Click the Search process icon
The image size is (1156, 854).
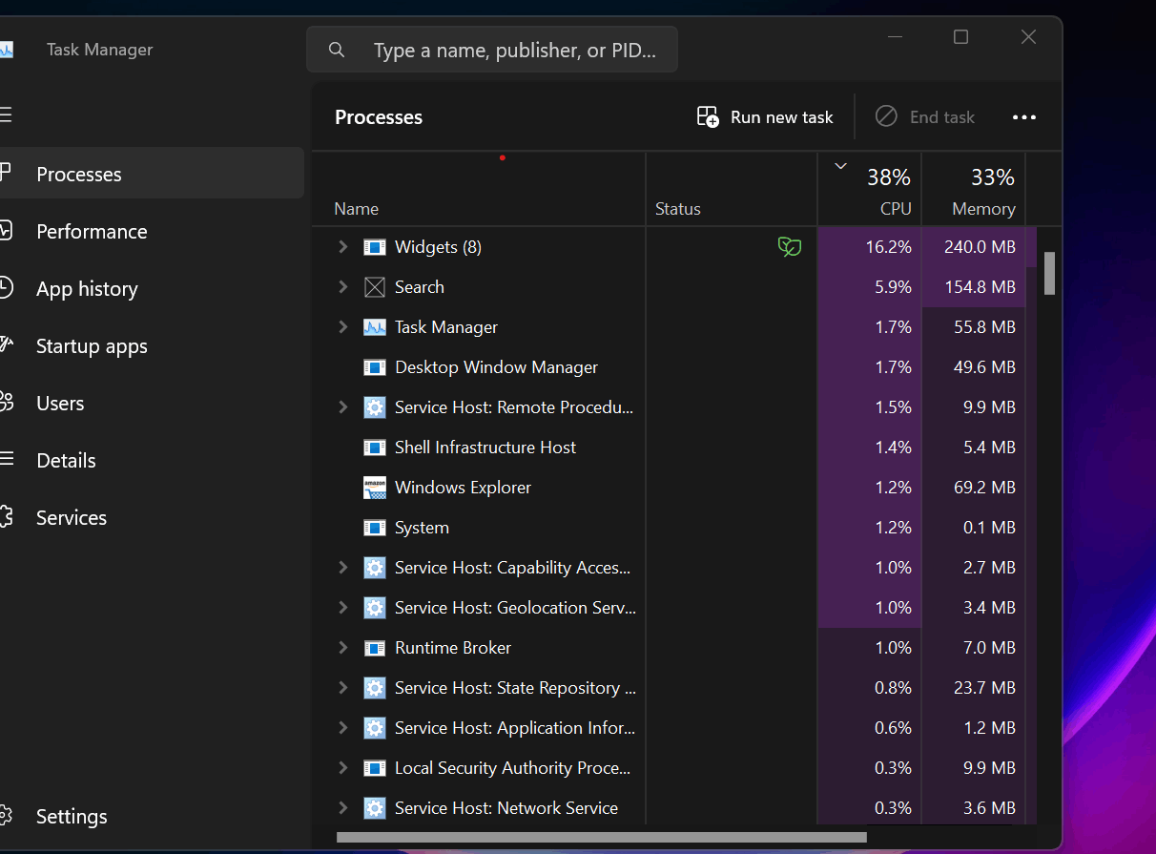[x=375, y=287]
